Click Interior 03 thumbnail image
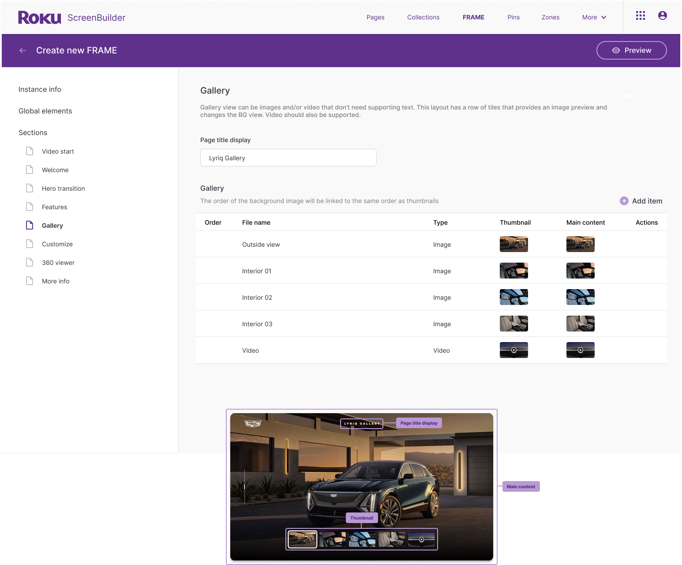 [x=514, y=324]
